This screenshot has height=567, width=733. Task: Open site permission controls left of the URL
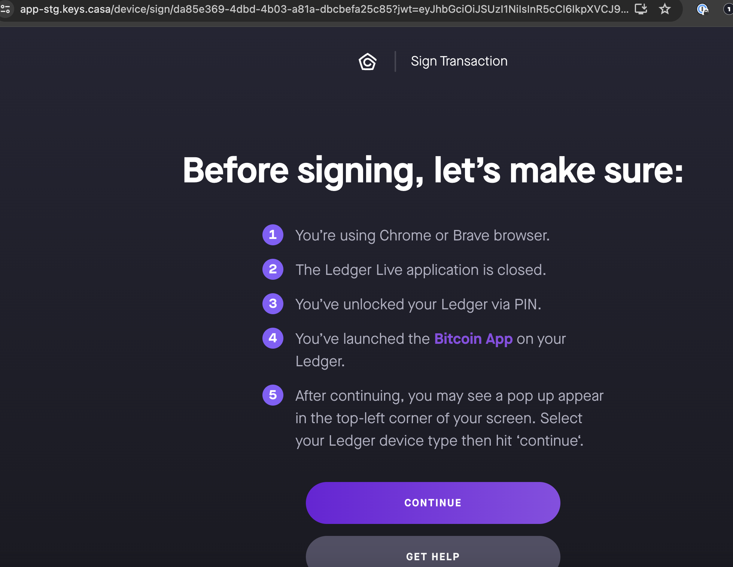coord(6,9)
